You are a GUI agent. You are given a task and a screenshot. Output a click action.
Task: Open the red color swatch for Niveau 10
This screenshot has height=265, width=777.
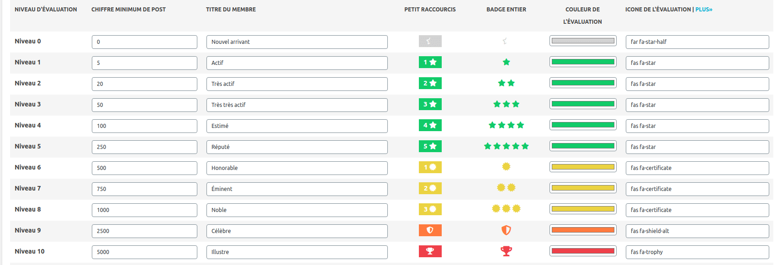pyautogui.click(x=583, y=251)
